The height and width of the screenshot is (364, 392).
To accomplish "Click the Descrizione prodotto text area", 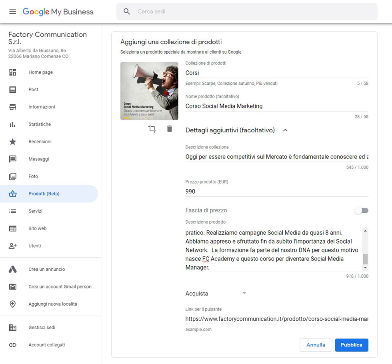I will [x=274, y=249].
